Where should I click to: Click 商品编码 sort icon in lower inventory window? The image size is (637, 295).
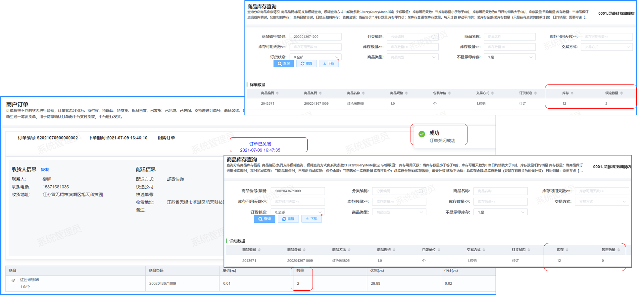[259, 250]
